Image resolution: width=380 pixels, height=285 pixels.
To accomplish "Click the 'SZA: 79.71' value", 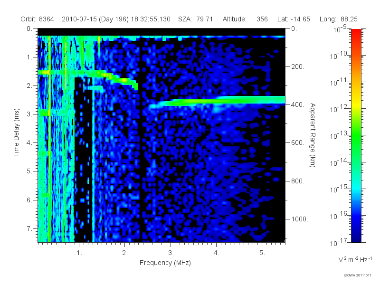I will (195, 19).
